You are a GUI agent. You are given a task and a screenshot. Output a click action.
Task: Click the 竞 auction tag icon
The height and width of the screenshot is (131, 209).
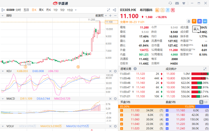click(x=173, y=10)
